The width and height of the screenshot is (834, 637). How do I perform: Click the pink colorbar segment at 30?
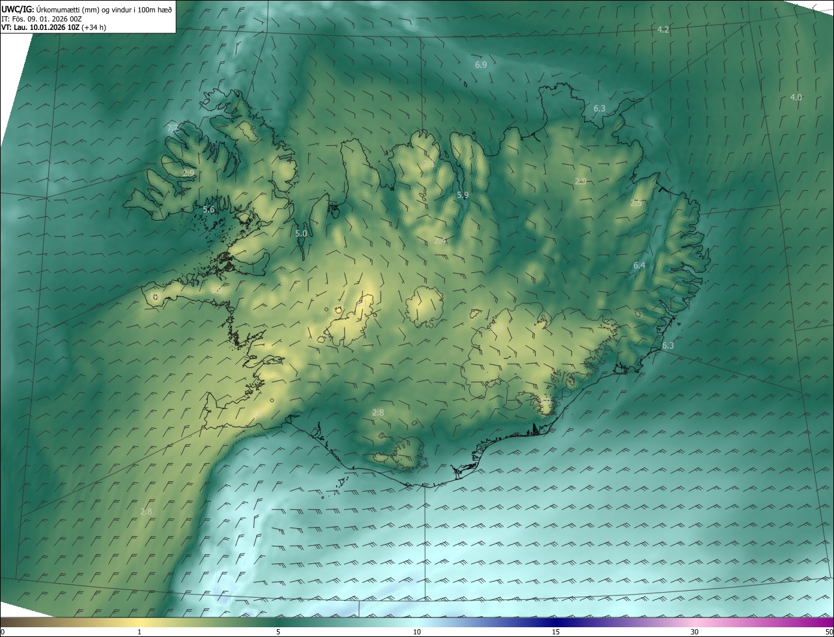[x=695, y=622]
